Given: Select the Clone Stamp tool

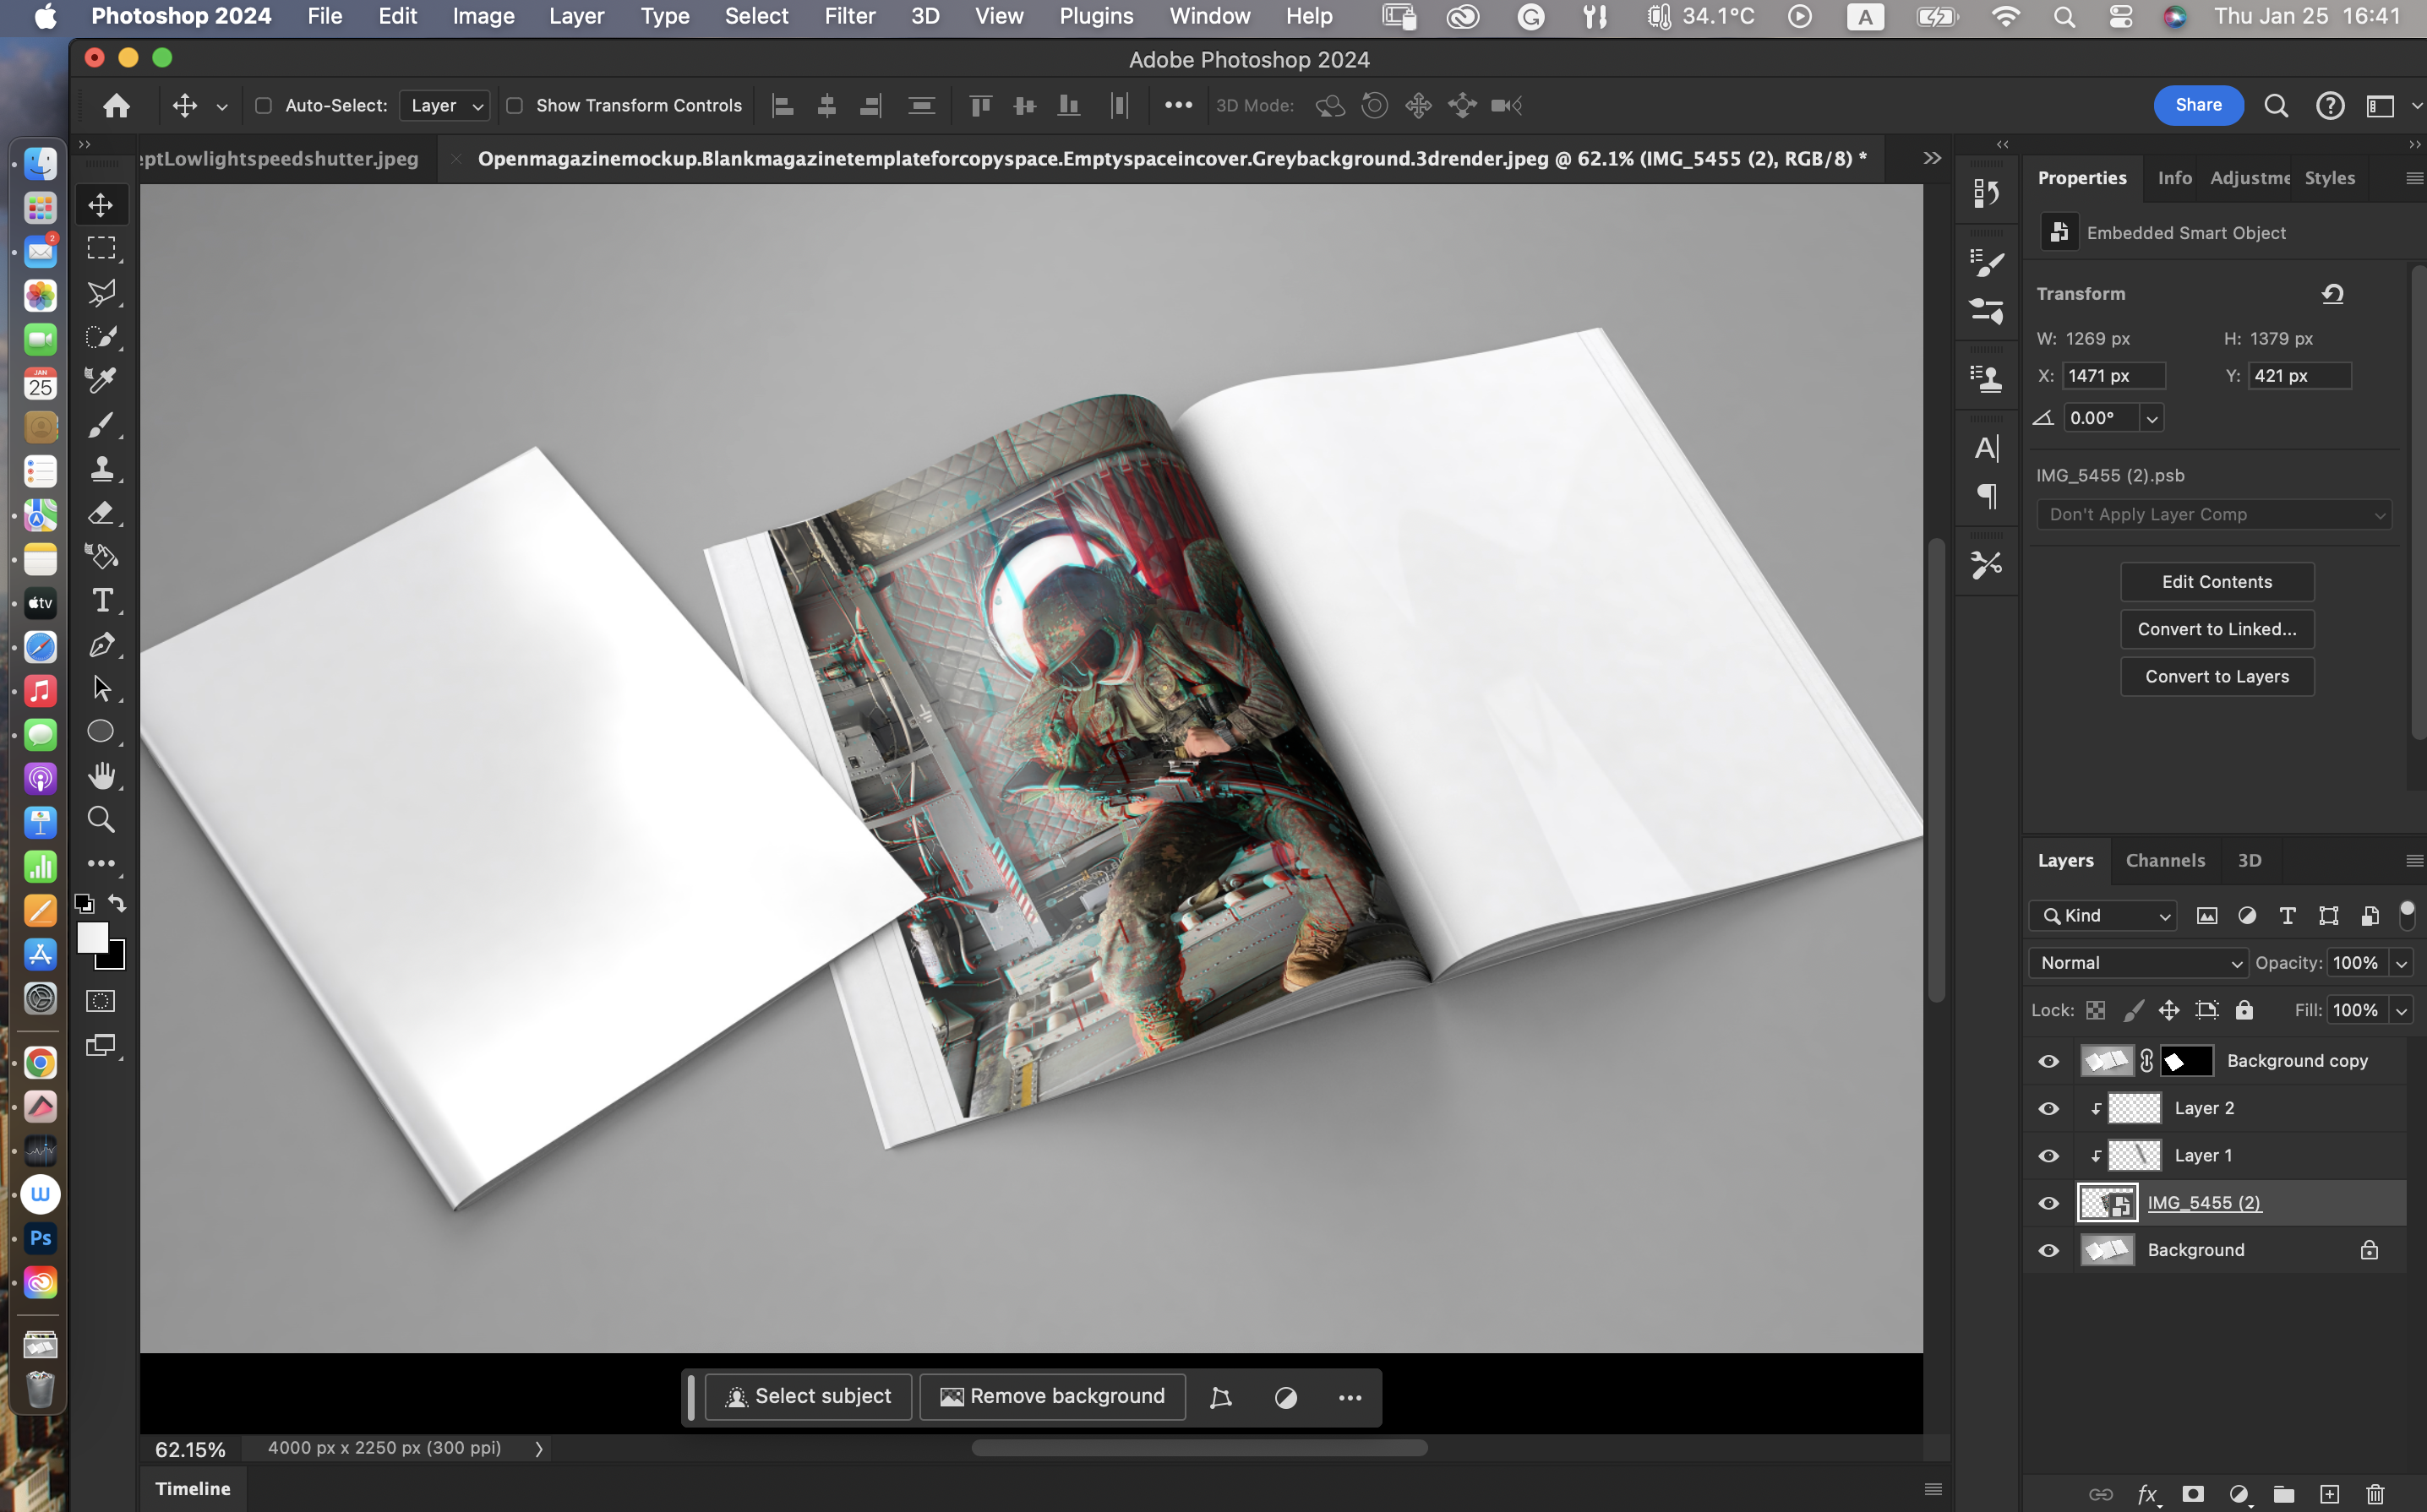Looking at the screenshot, I should click(101, 468).
